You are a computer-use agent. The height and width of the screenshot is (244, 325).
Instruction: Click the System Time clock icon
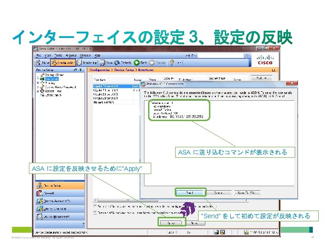point(42,91)
